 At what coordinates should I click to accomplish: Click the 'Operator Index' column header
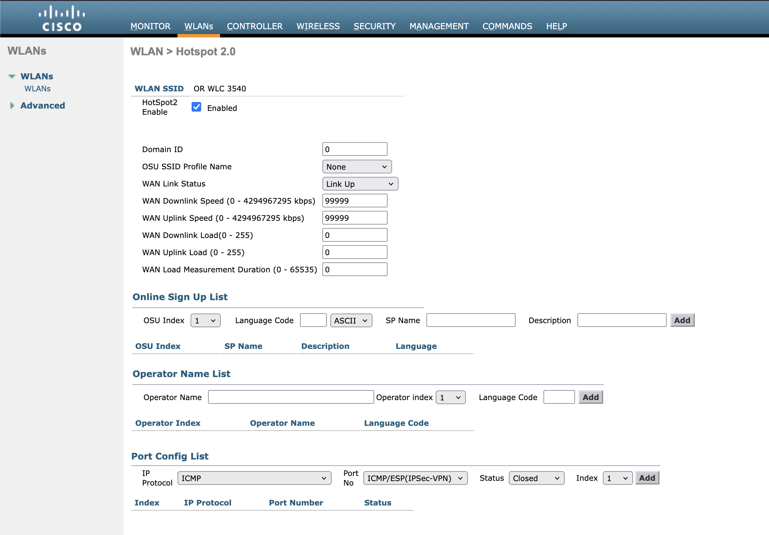click(x=168, y=423)
